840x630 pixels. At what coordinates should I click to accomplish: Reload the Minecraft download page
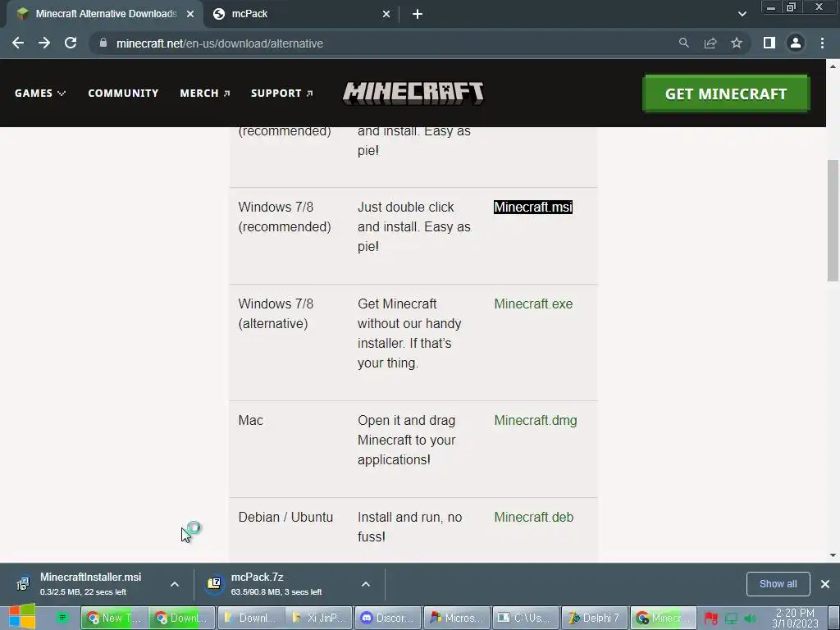coord(71,43)
